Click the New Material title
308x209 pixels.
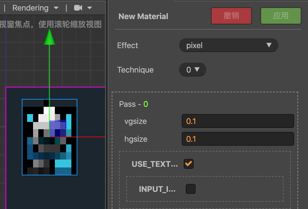coord(143,16)
